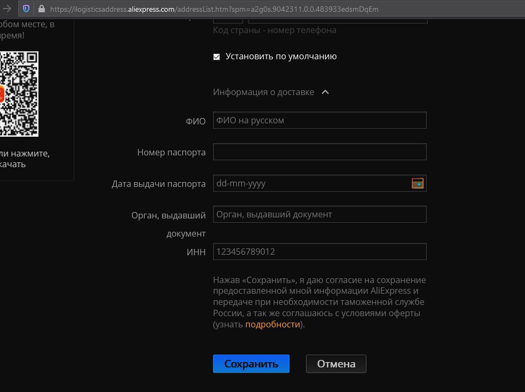
Task: Click the 'Номер паспорта' label
Action: tap(171, 152)
